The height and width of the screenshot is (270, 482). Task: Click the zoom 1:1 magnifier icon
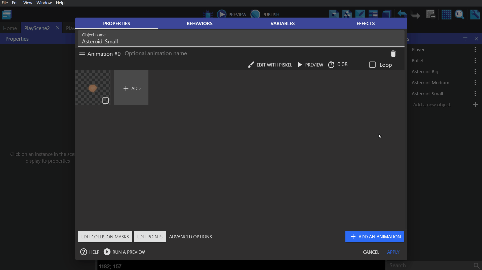pos(459,15)
